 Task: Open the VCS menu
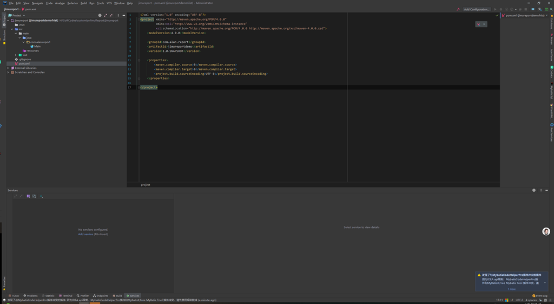[x=109, y=3]
